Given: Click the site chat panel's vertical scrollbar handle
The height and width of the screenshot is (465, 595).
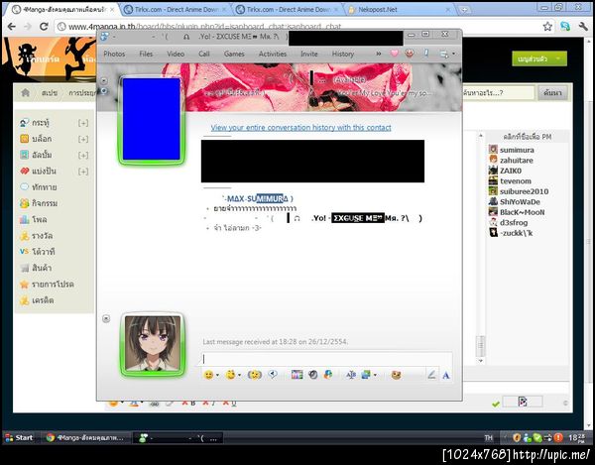Looking at the screenshot, I should [x=480, y=345].
